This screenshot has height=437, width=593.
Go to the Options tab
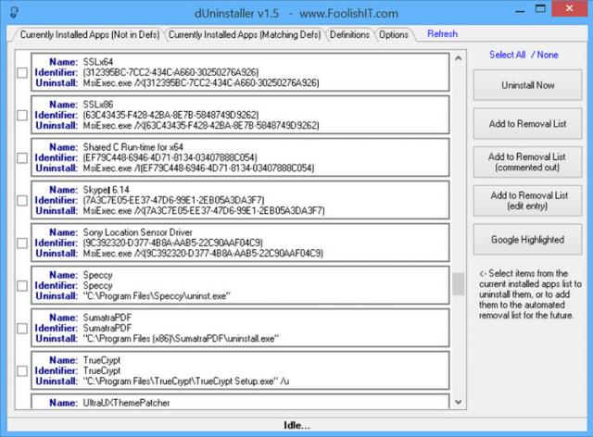click(393, 35)
